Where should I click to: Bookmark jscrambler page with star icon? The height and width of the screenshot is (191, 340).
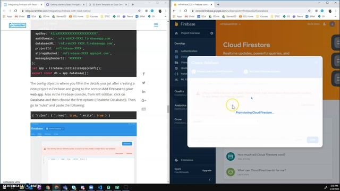click(x=139, y=11)
